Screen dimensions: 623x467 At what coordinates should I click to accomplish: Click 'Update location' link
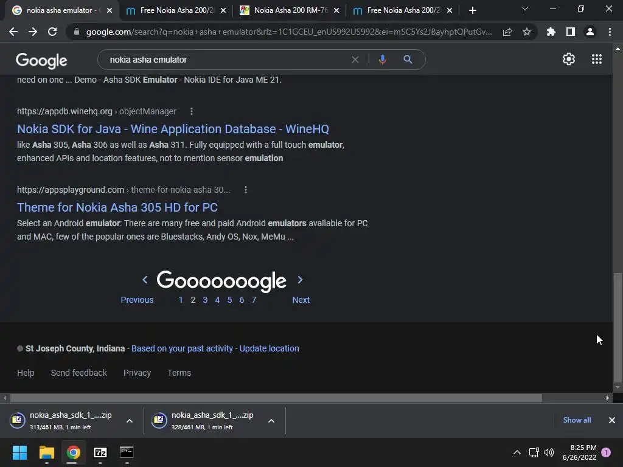269,348
